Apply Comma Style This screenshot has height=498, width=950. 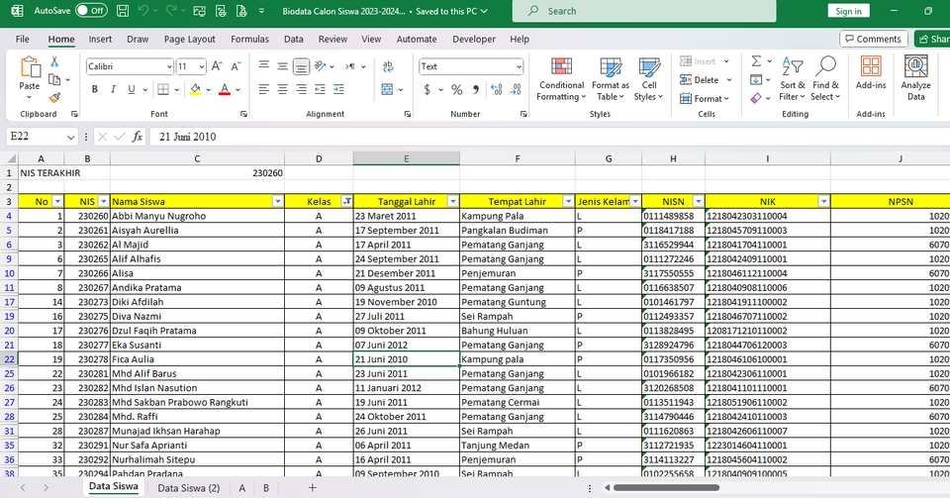coord(476,90)
